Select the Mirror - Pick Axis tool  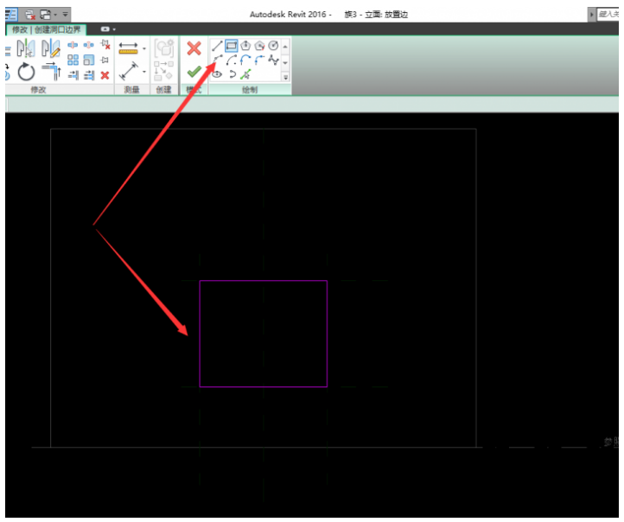25,48
